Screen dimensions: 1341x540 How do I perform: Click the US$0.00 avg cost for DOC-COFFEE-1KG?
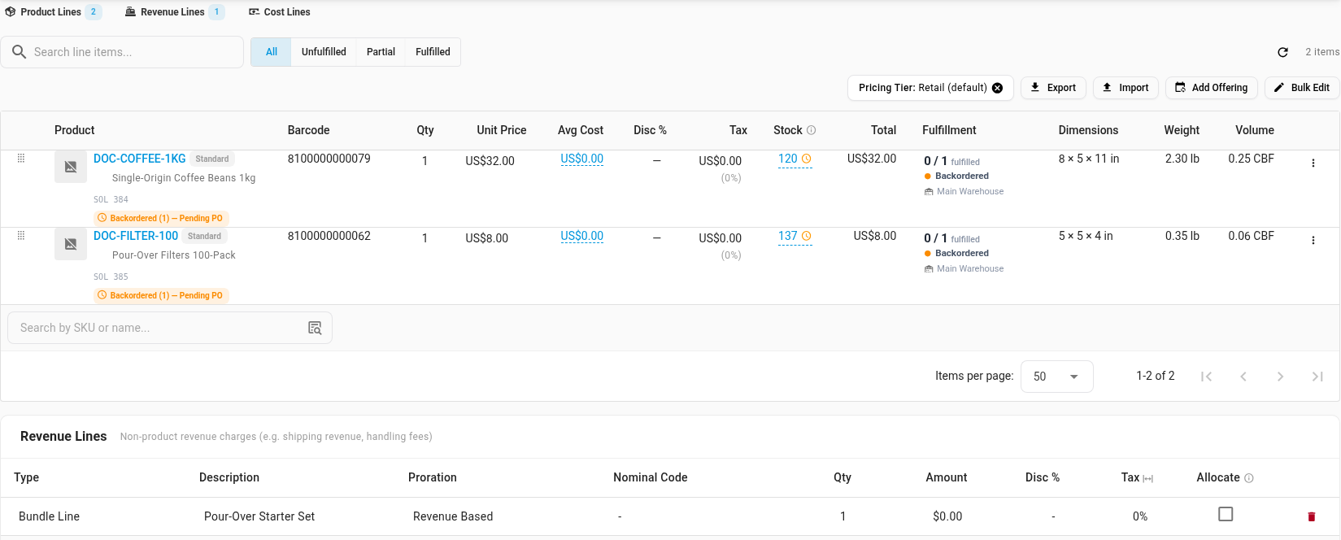coord(582,159)
